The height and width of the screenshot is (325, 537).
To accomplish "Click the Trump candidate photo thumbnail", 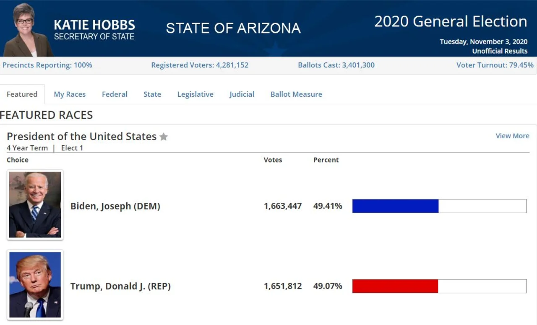I will point(35,285).
